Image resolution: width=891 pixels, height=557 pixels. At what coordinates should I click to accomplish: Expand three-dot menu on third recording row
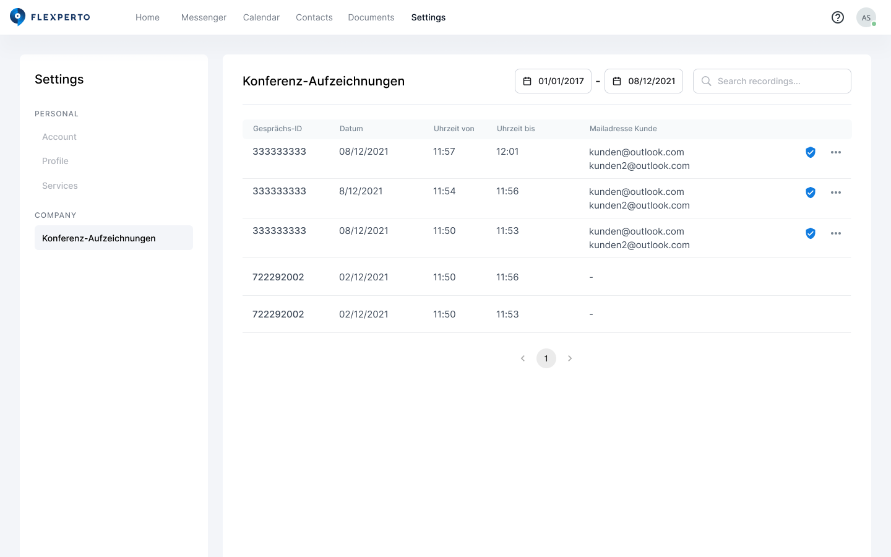(x=835, y=233)
